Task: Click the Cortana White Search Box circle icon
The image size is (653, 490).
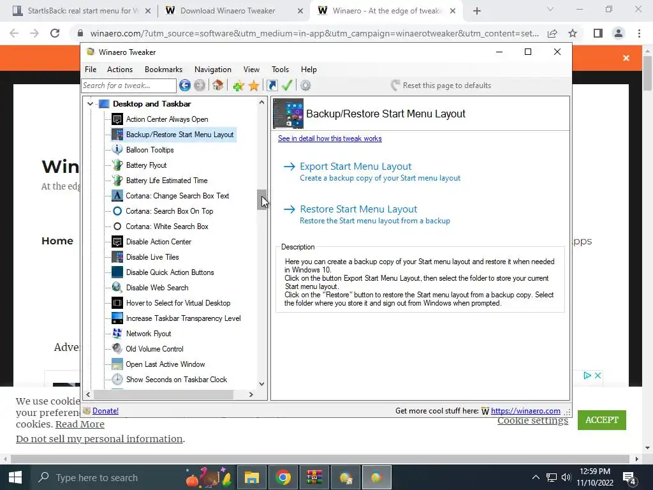Action: tap(117, 226)
